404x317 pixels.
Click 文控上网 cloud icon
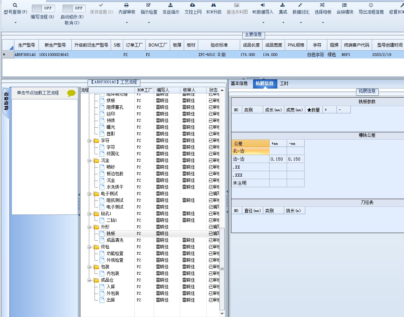coord(193,5)
